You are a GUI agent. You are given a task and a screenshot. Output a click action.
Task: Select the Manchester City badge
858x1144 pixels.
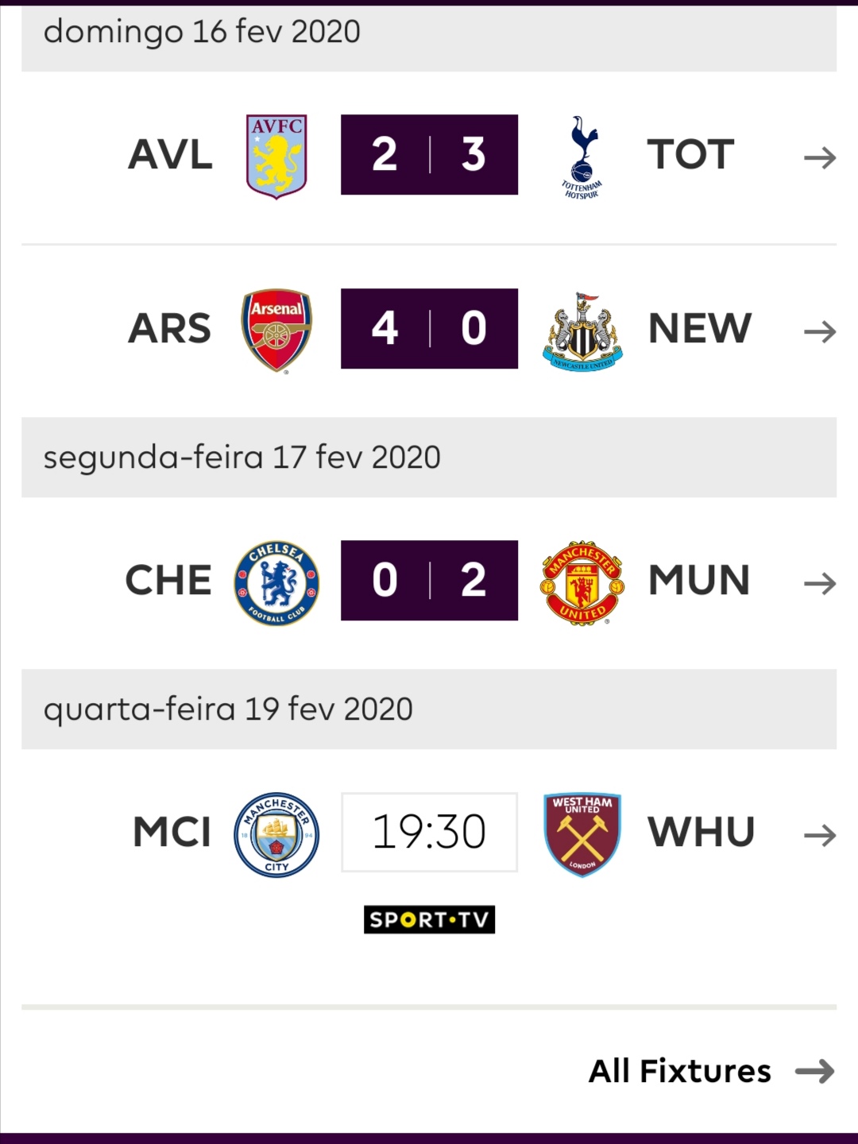pos(276,835)
